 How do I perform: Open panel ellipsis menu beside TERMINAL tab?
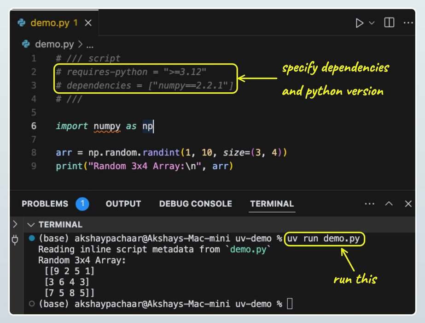tap(369, 203)
